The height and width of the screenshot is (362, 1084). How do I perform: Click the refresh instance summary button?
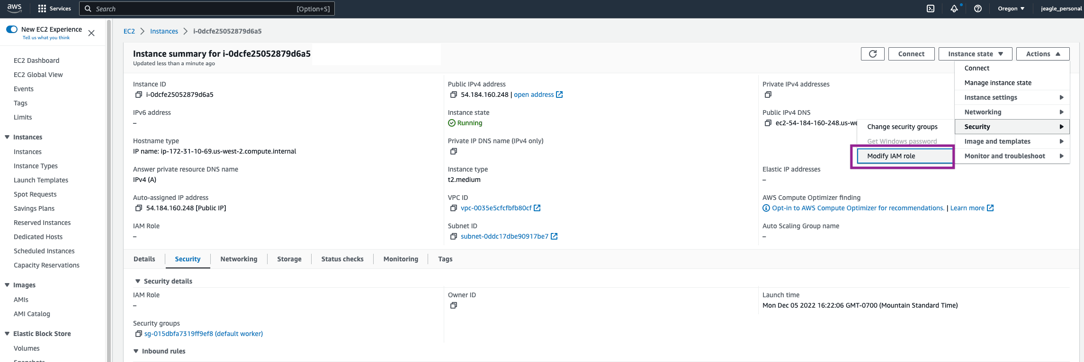tap(872, 54)
